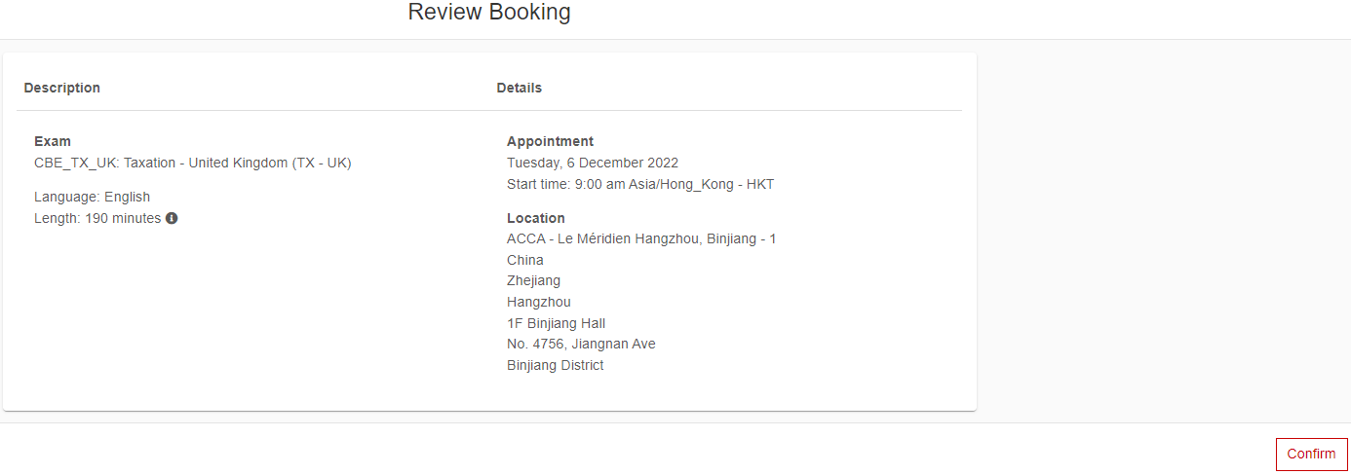Click the ACCA Le Méridien Hangzhou venue name
Image resolution: width=1351 pixels, height=474 pixels.
[641, 238]
